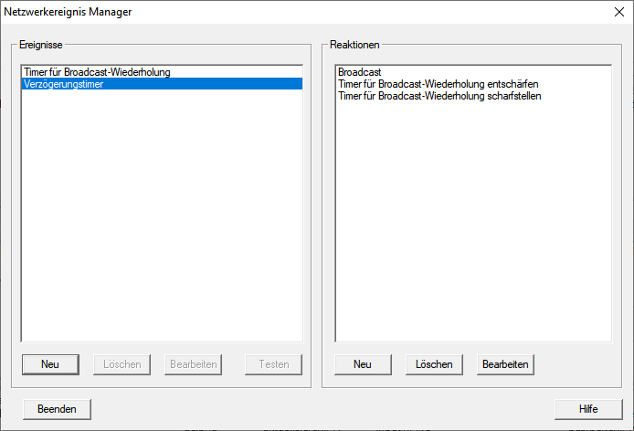Pick 'Timer für Broadcast-Wiederholung scharfstellen' reaction
This screenshot has height=431, width=634.
[x=439, y=96]
